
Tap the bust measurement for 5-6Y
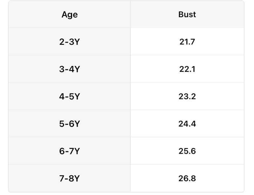187,124
